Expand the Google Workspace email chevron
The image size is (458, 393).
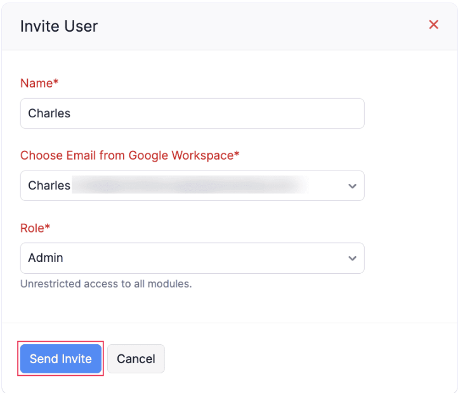pos(352,186)
